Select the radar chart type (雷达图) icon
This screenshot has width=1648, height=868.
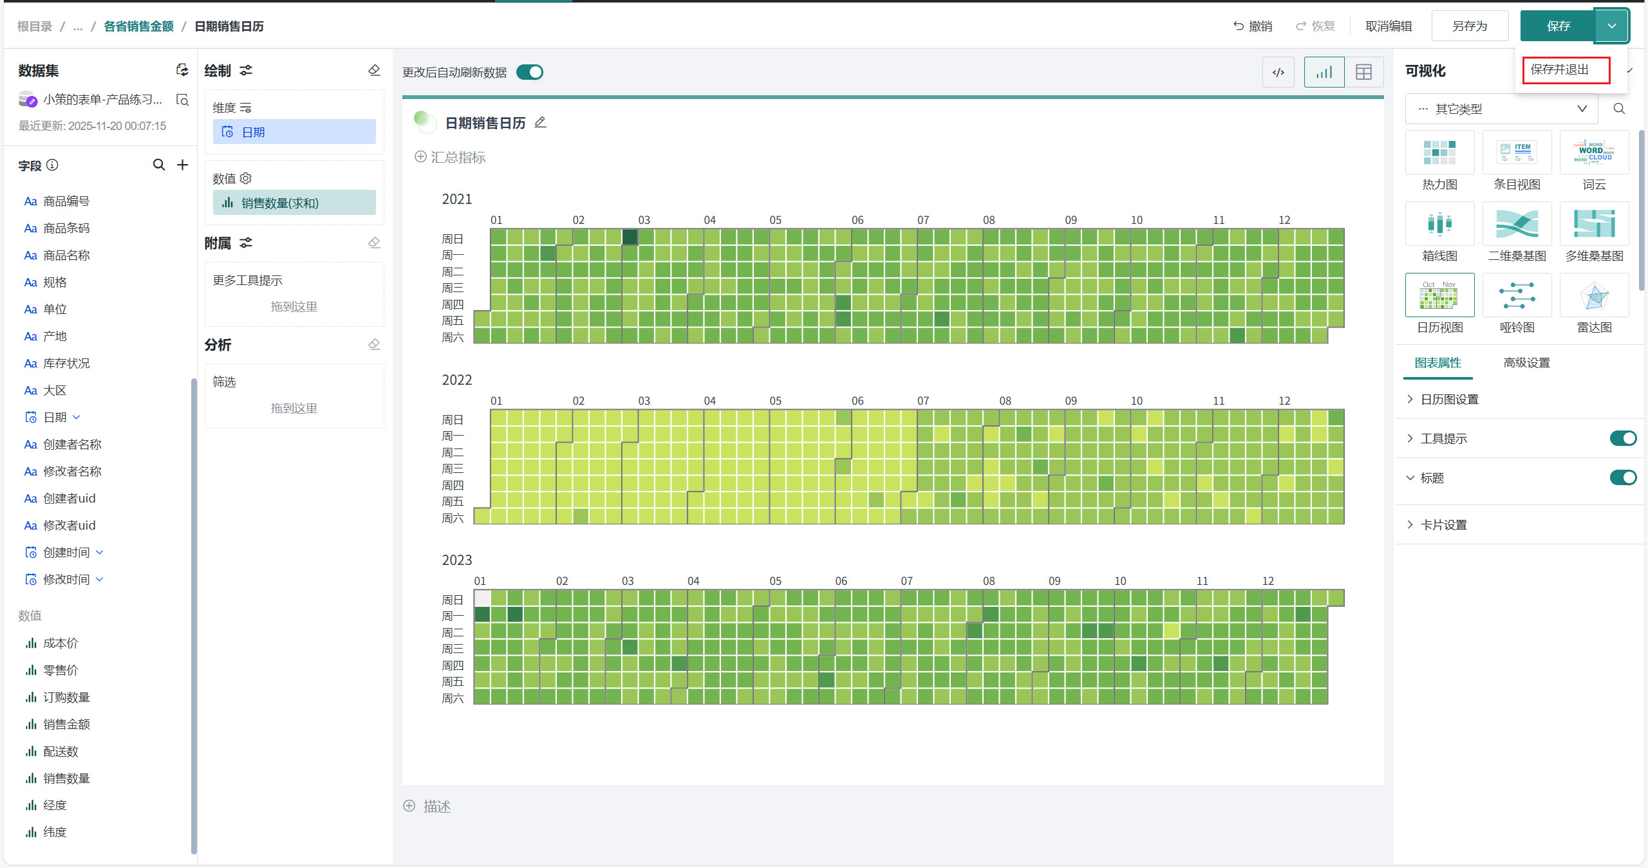1594,296
